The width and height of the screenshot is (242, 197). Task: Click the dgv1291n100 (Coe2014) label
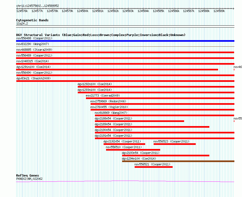[x=33, y=67]
